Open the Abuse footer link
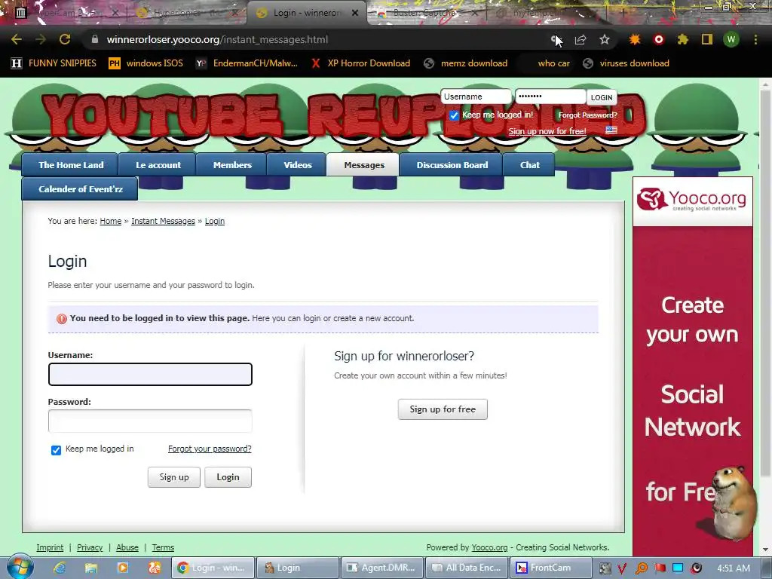 (127, 547)
